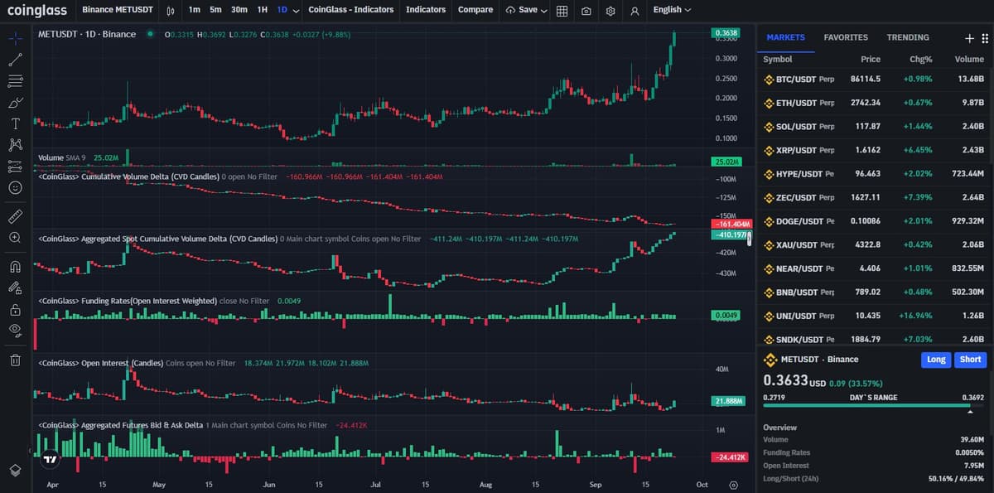Open the forecasting and measurement tools
This screenshot has width=994, height=493.
click(15, 167)
